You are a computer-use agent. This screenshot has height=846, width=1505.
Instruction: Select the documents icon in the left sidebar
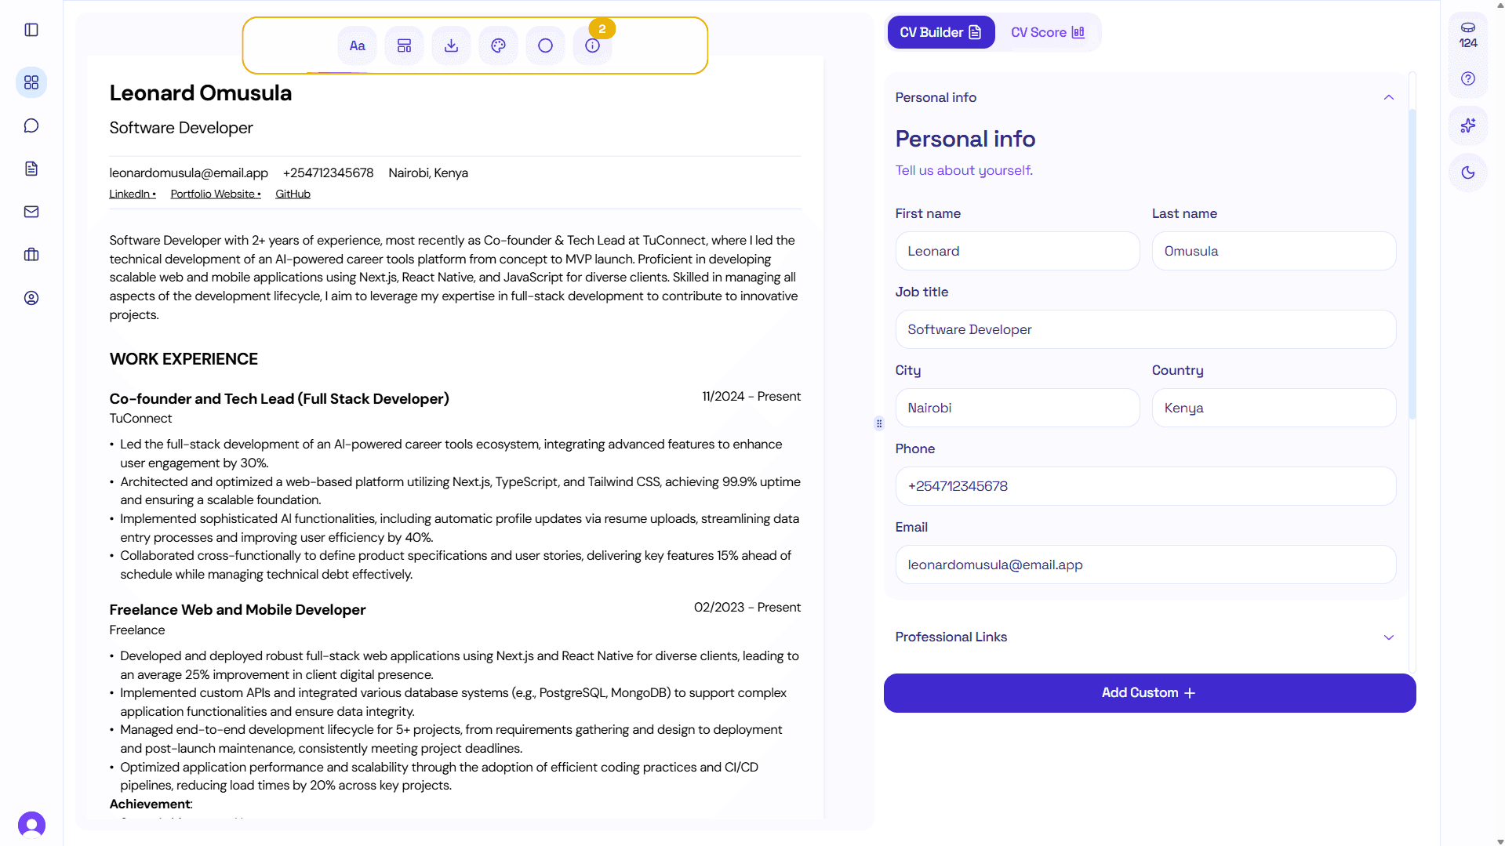pyautogui.click(x=31, y=168)
